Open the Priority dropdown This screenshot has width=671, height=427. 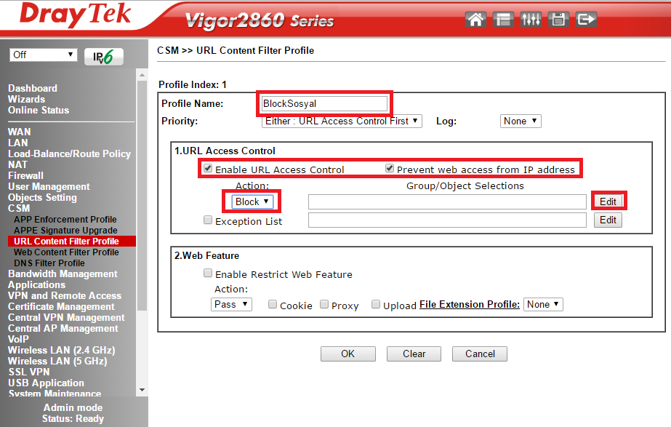[342, 121]
